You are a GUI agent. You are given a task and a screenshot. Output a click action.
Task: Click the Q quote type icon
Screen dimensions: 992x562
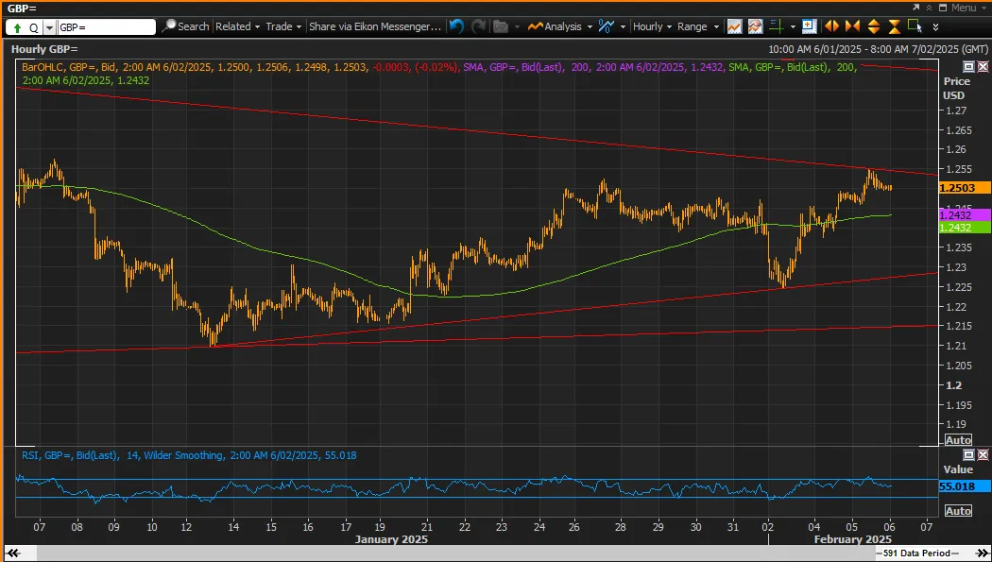click(33, 27)
